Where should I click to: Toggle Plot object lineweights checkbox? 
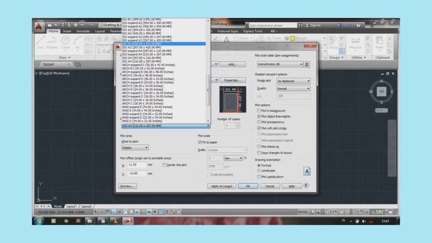coord(259,116)
